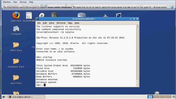Open the VirtualBox Help menu
The image size is (176, 99).
[x=31, y=2]
